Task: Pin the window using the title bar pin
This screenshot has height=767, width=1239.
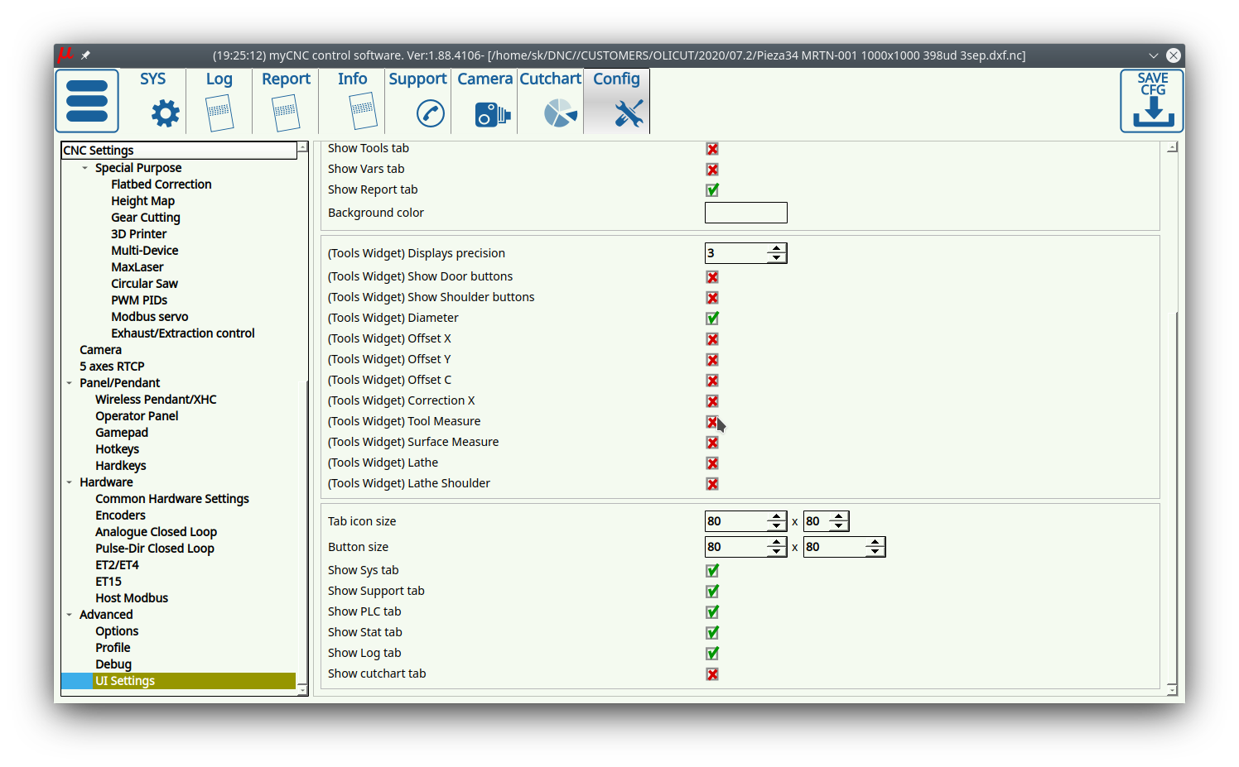Action: (85, 55)
